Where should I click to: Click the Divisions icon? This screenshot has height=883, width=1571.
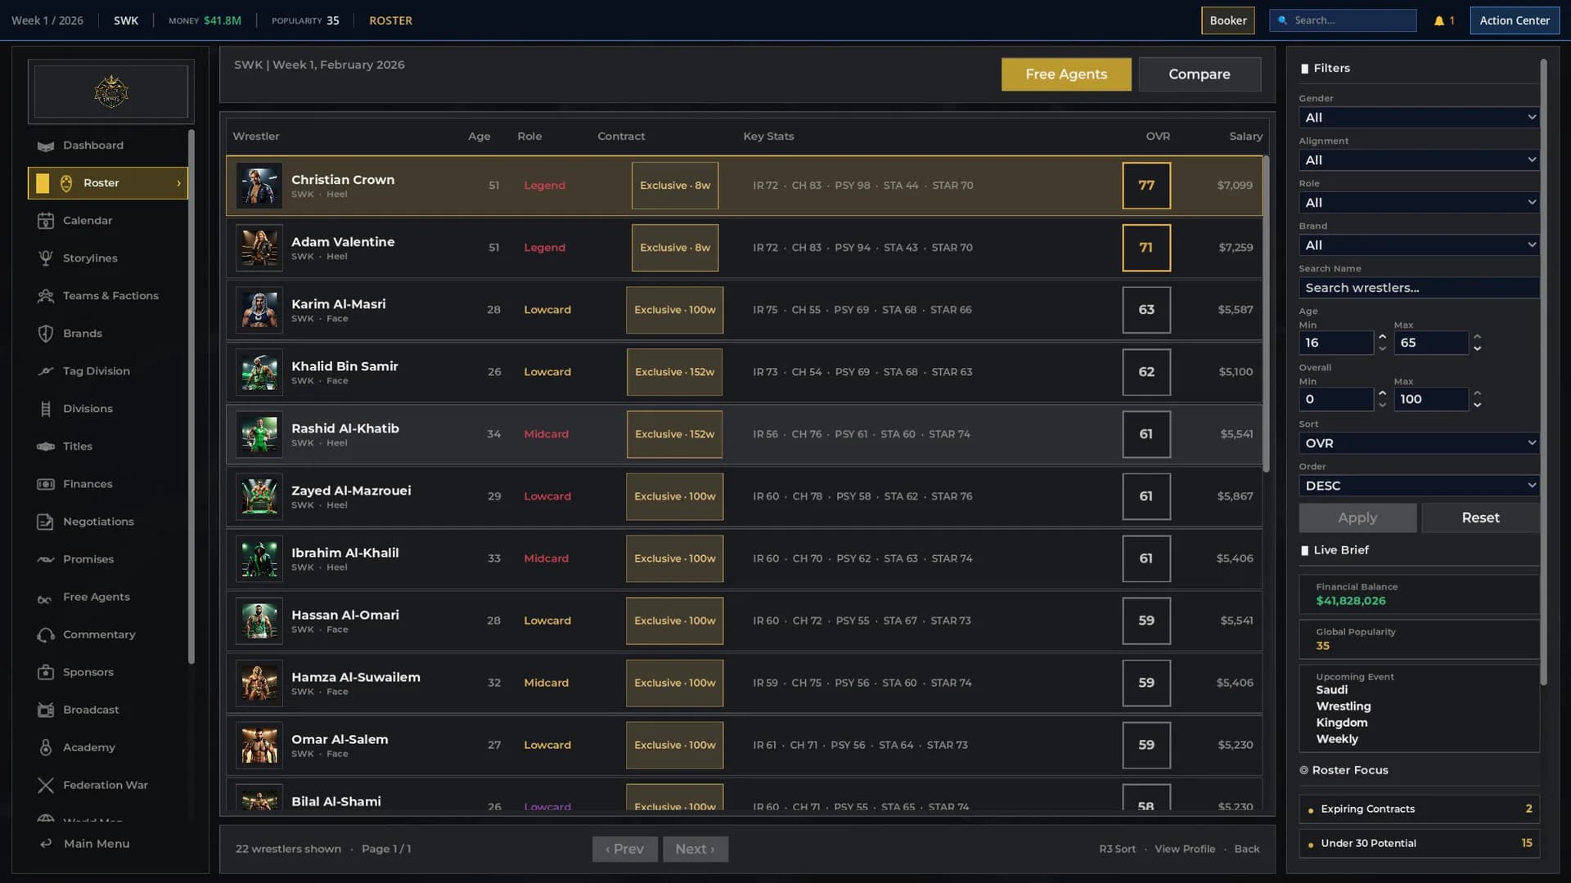[x=46, y=409]
